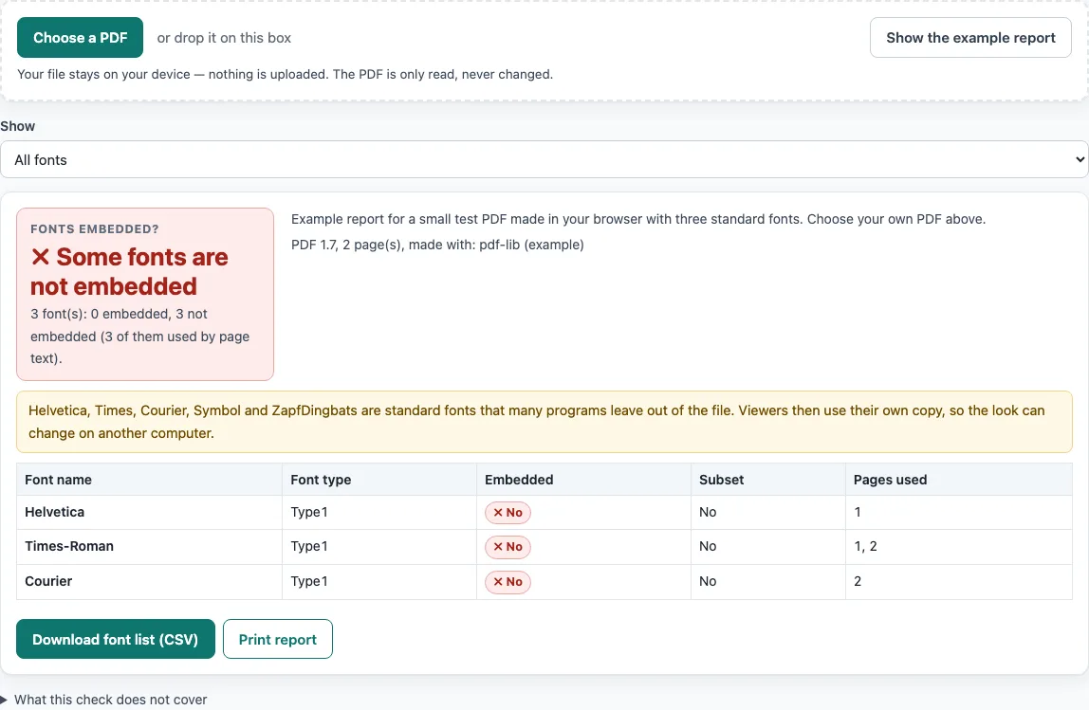The width and height of the screenshot is (1089, 710).
Task: Click the Subset 'No' value for Helvetica
Action: pyautogui.click(x=708, y=512)
